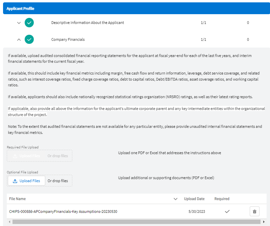Click the File Name column header text
Image resolution: width=270 pixels, height=226 pixels.
click(x=17, y=199)
